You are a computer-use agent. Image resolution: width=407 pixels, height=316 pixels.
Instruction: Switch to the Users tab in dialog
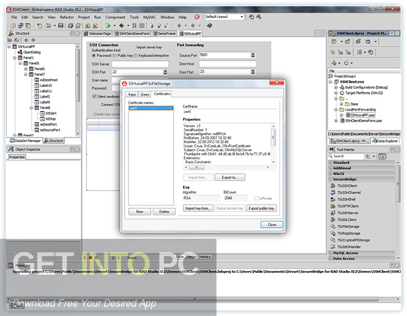coord(145,94)
